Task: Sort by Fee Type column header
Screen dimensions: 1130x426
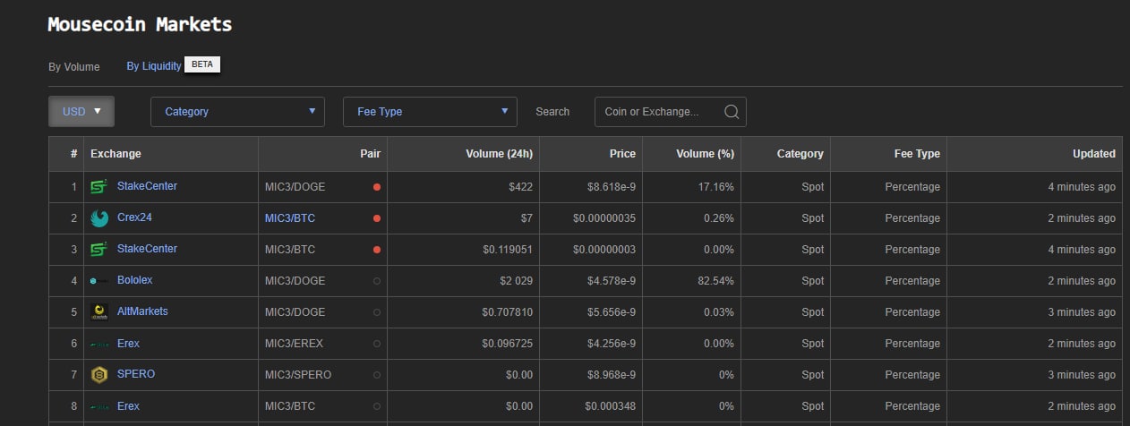Action: point(888,154)
